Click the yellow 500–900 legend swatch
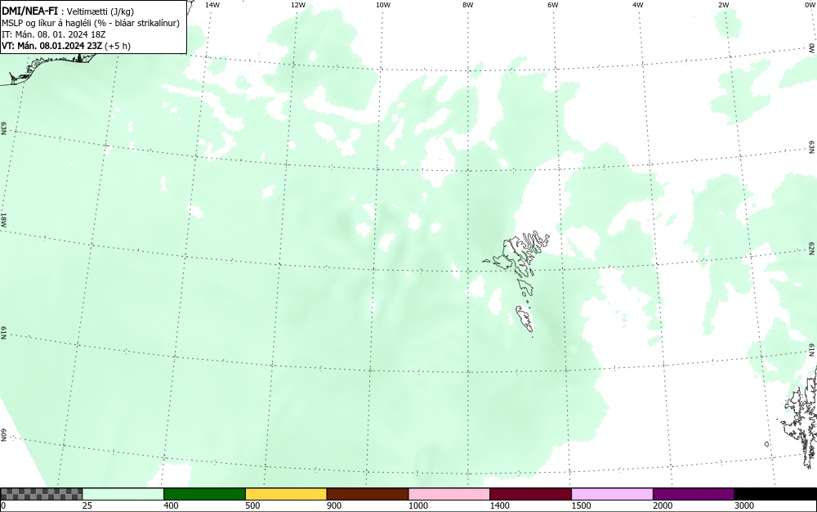817x512 pixels. [286, 494]
